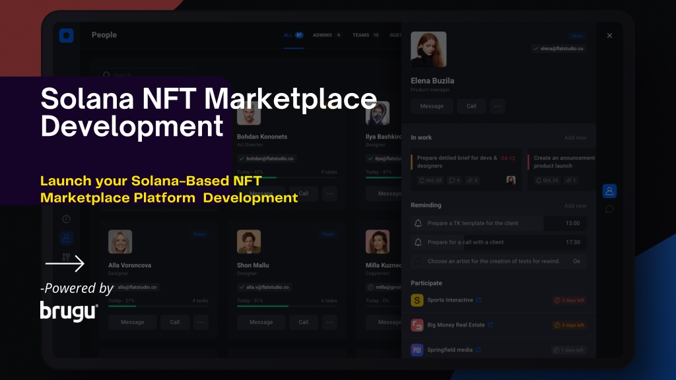Open more options on Bohdan Kononets's card
The height and width of the screenshot is (380, 676).
pos(330,194)
